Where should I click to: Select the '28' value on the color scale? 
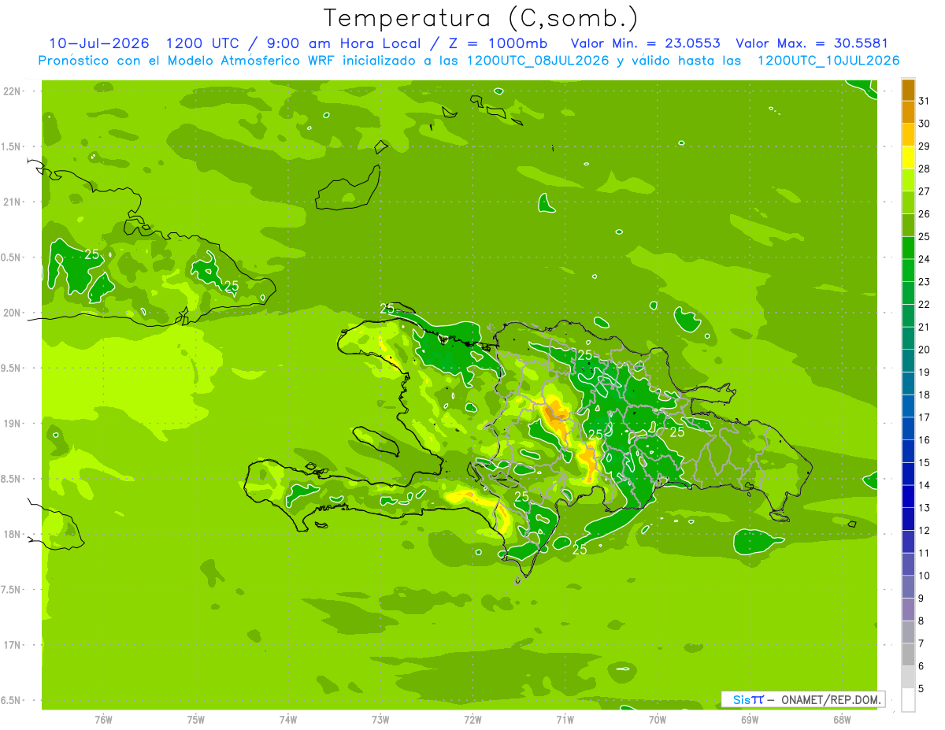coord(925,169)
